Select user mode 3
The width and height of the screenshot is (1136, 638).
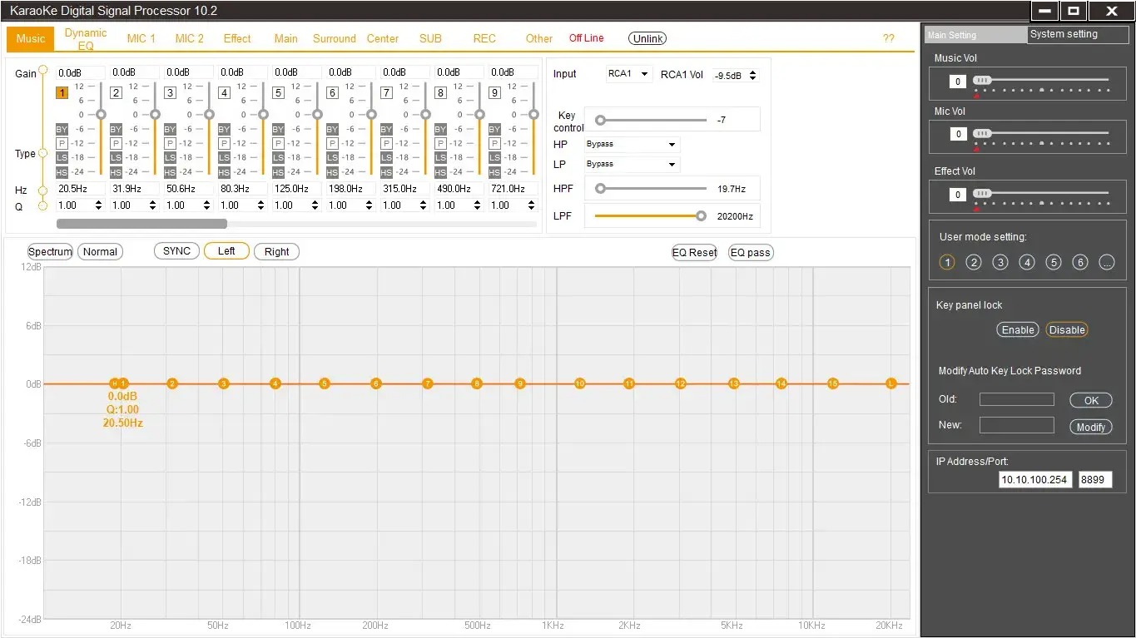click(1000, 262)
